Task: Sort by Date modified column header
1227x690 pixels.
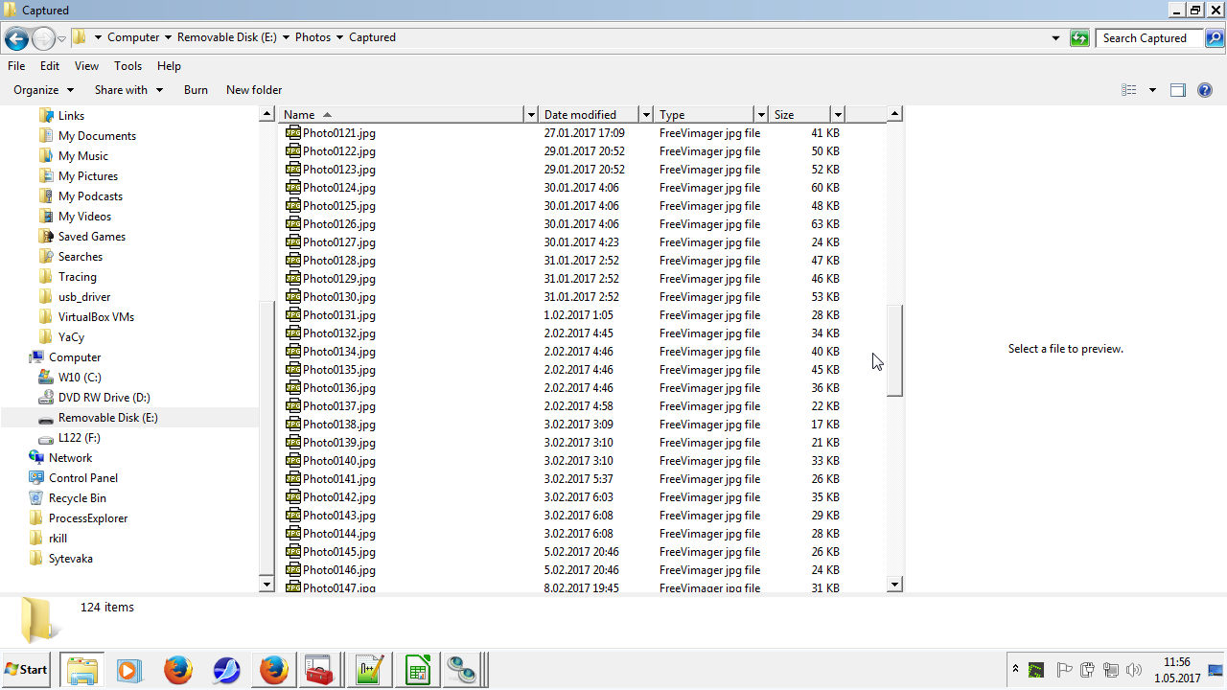Action: [588, 115]
